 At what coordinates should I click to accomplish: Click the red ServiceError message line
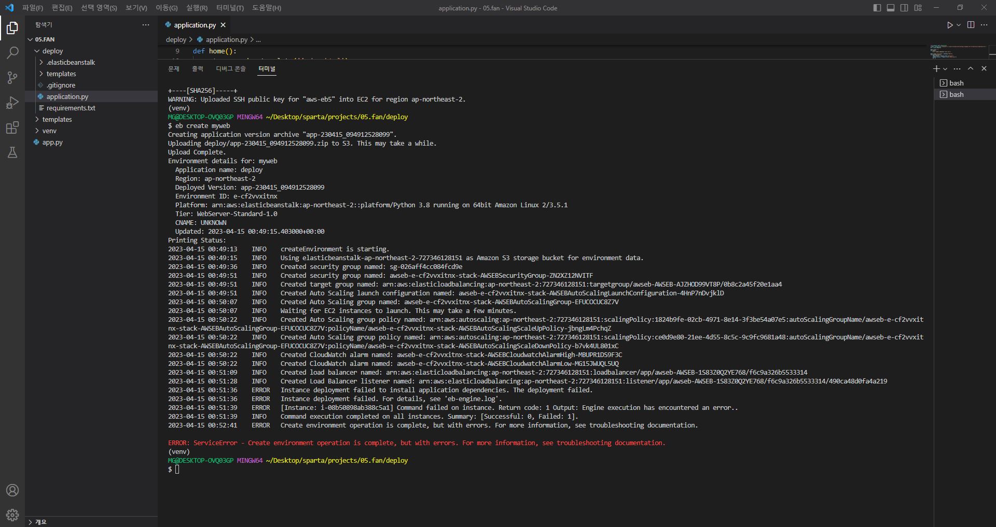pyautogui.click(x=417, y=443)
